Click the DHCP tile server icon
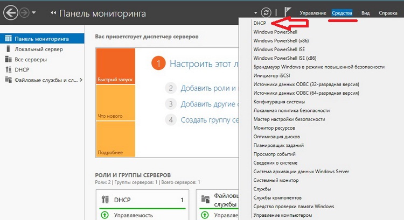The image size is (404, 220). [105, 200]
